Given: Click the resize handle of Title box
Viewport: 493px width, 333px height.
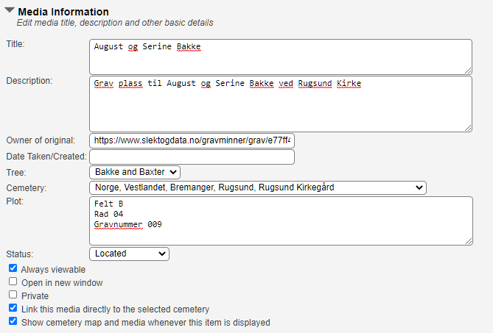Looking at the screenshot, I should (x=467, y=70).
